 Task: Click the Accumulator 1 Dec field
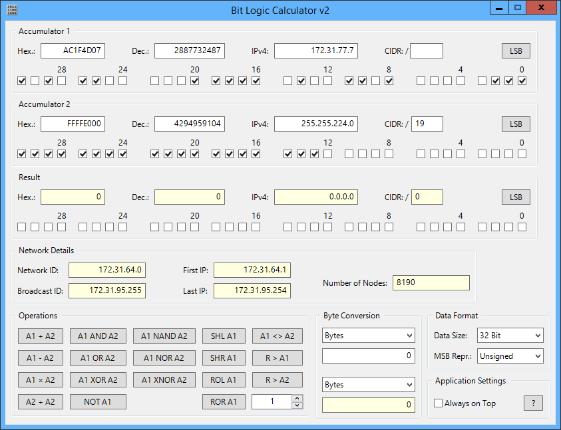190,51
